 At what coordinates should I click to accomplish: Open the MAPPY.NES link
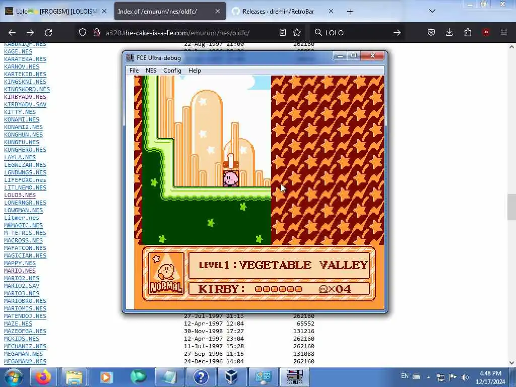point(20,263)
